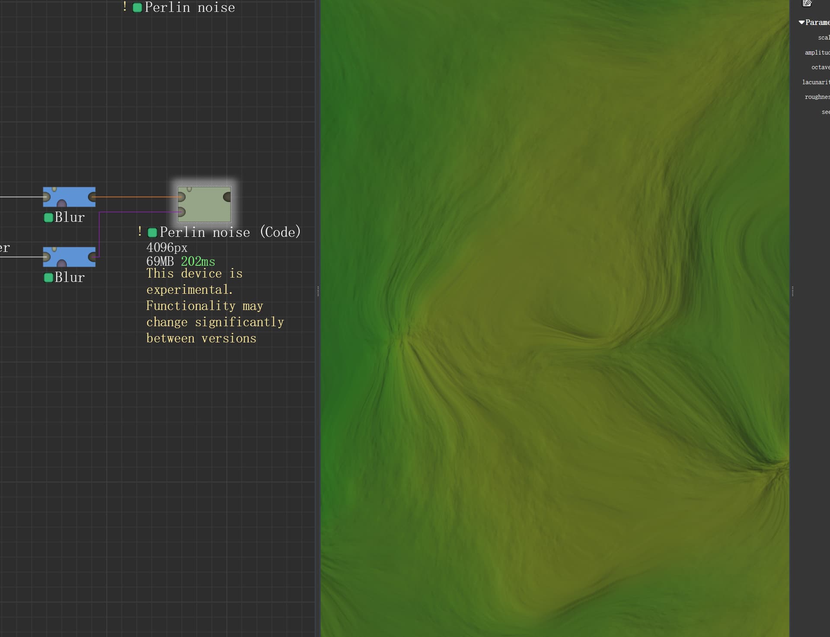830x637 pixels.
Task: Click output port of lower Blur node
Action: (92, 258)
